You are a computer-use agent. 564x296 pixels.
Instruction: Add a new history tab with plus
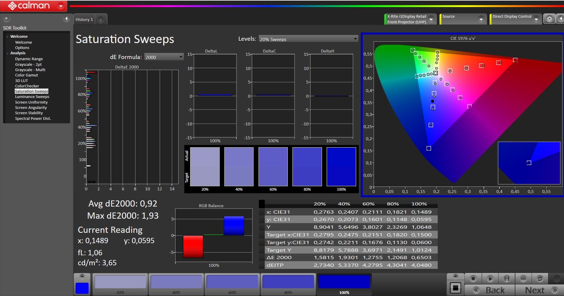[101, 20]
